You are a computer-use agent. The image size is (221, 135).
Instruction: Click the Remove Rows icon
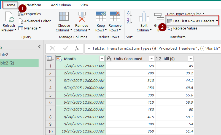click(x=115, y=16)
